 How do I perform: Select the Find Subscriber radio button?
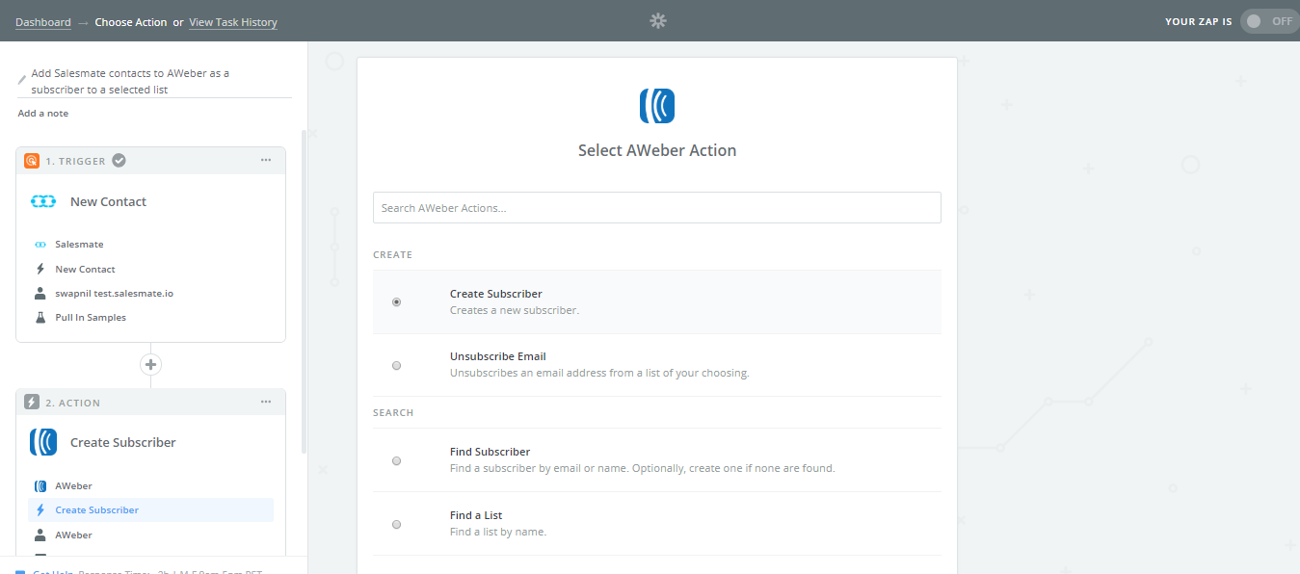click(x=396, y=460)
